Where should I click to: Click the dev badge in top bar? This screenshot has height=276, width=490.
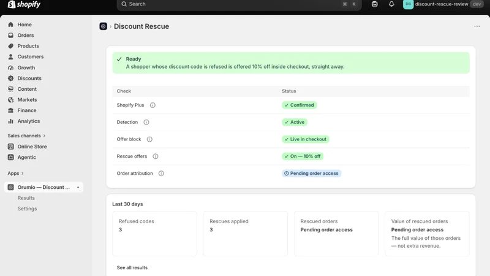(x=477, y=4)
